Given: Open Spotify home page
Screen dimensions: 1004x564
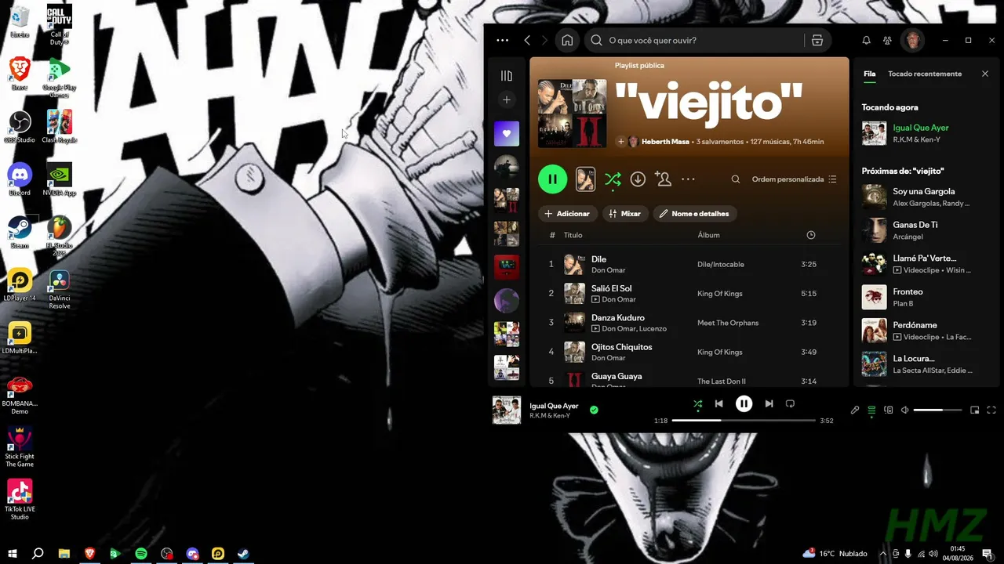Looking at the screenshot, I should click(567, 41).
